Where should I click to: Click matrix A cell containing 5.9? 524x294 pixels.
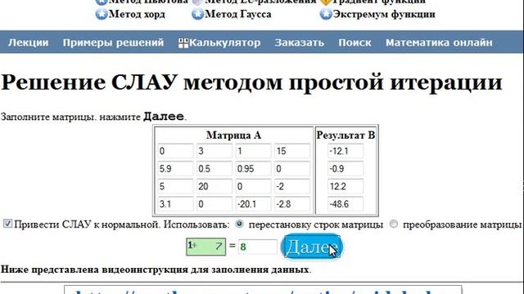coord(175,169)
